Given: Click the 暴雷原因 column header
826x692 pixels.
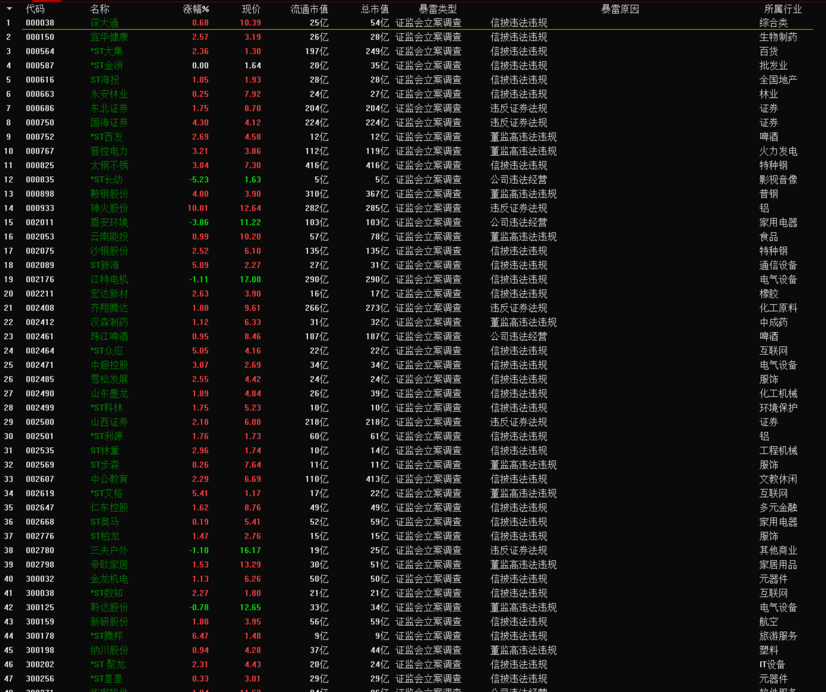Looking at the screenshot, I should click(x=620, y=9).
